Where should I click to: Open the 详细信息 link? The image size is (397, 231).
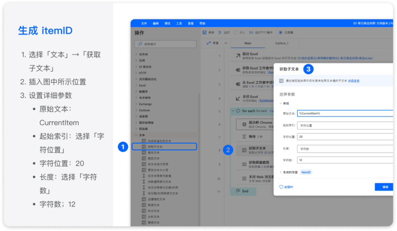354,81
